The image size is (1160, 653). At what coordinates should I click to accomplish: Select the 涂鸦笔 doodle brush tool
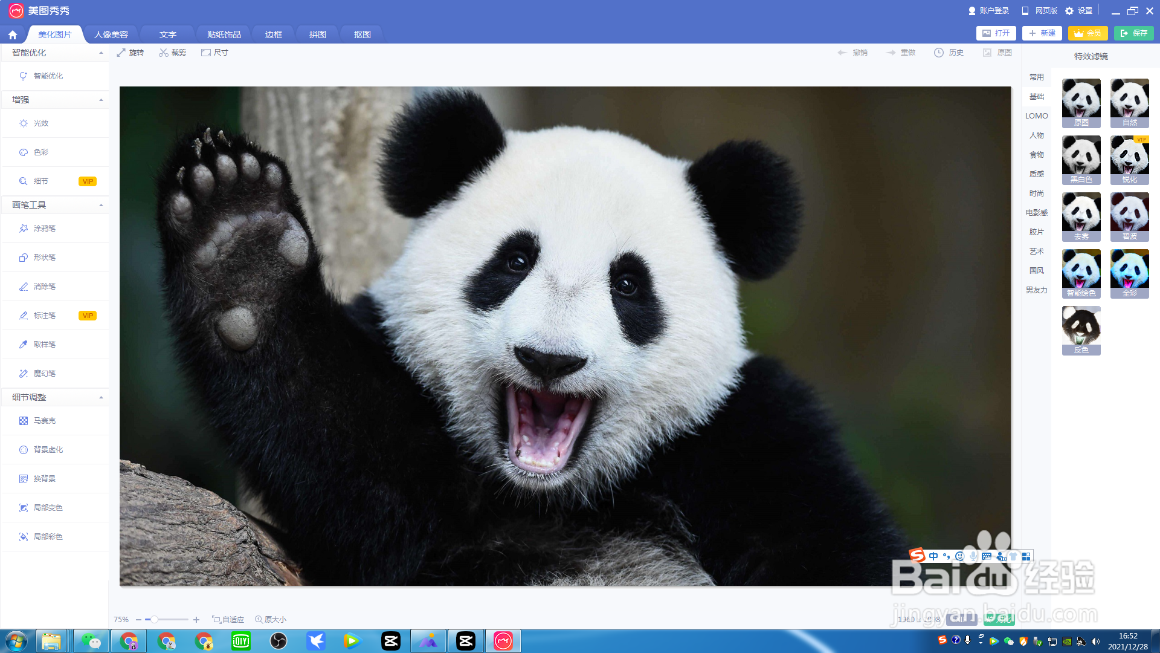click(44, 229)
